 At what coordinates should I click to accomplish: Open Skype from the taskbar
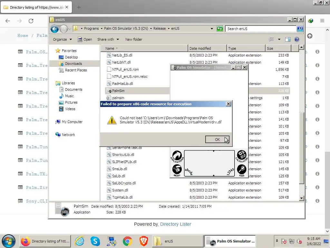95,241
